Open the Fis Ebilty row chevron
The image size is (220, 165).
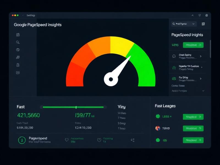pyautogui.click(x=201, y=79)
